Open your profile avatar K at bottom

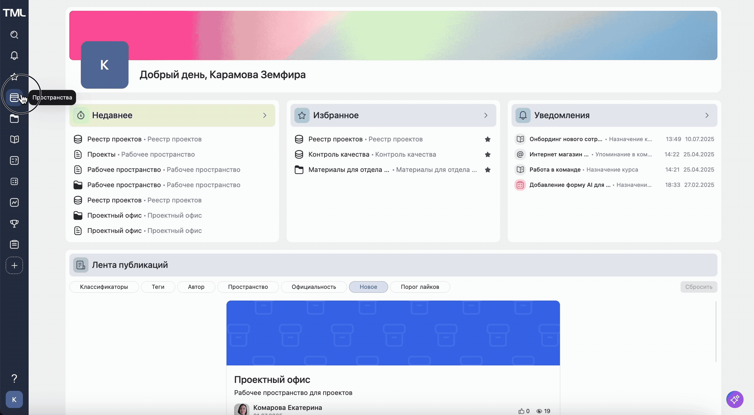coord(14,399)
